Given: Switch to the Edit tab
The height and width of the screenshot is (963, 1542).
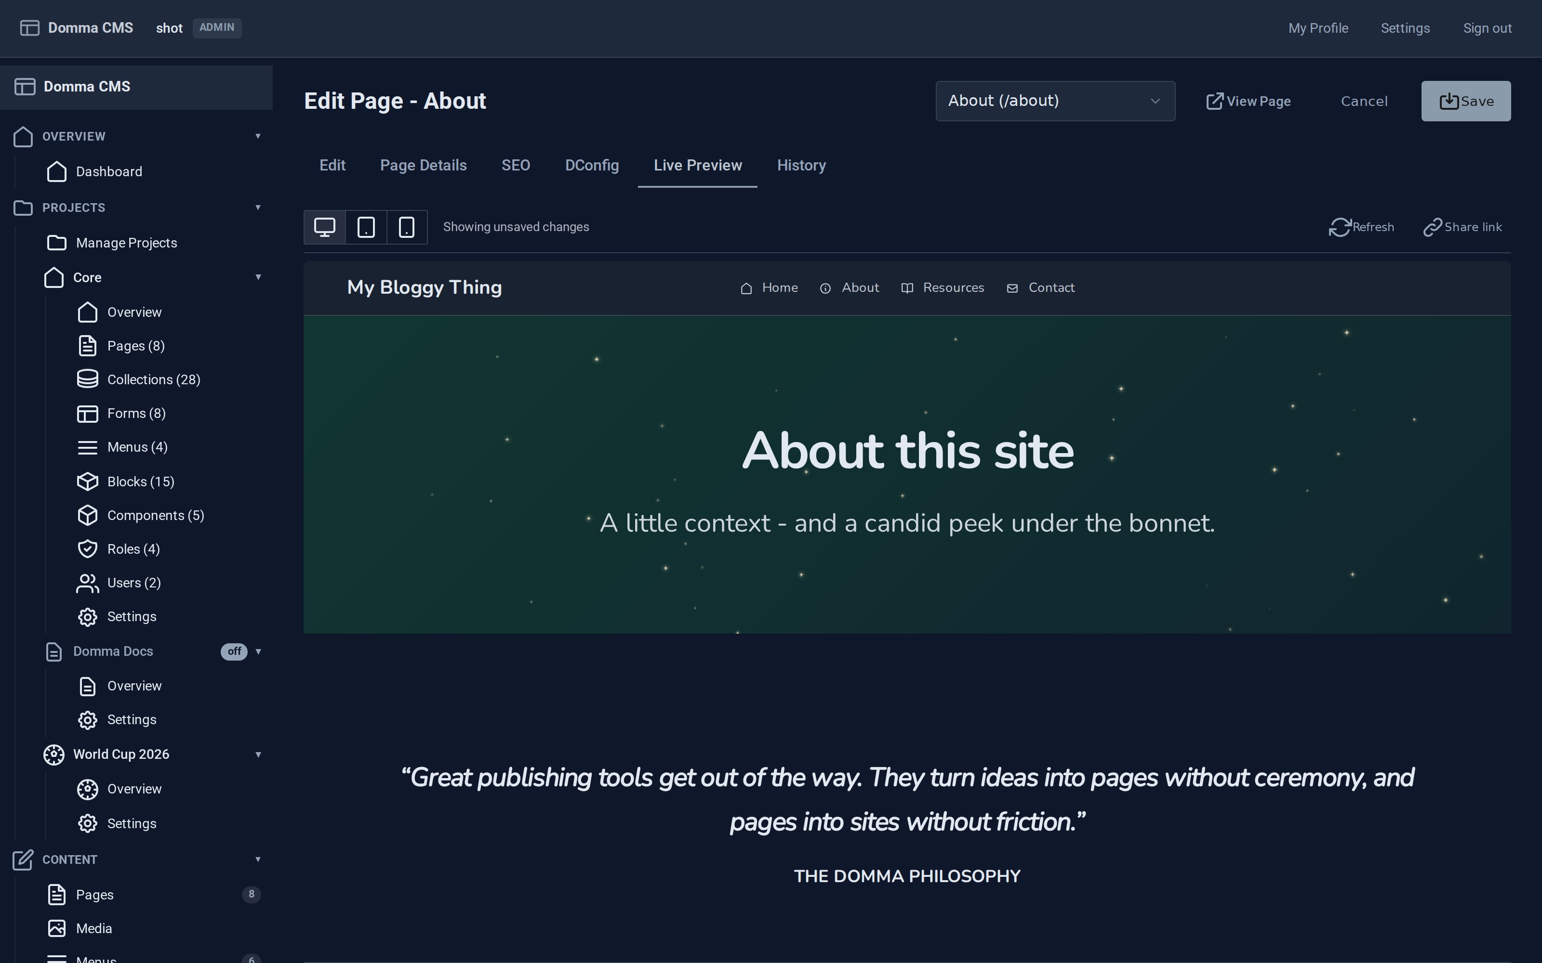Looking at the screenshot, I should point(332,166).
